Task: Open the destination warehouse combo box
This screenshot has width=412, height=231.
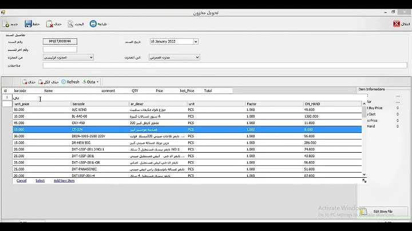Action: 175,58
